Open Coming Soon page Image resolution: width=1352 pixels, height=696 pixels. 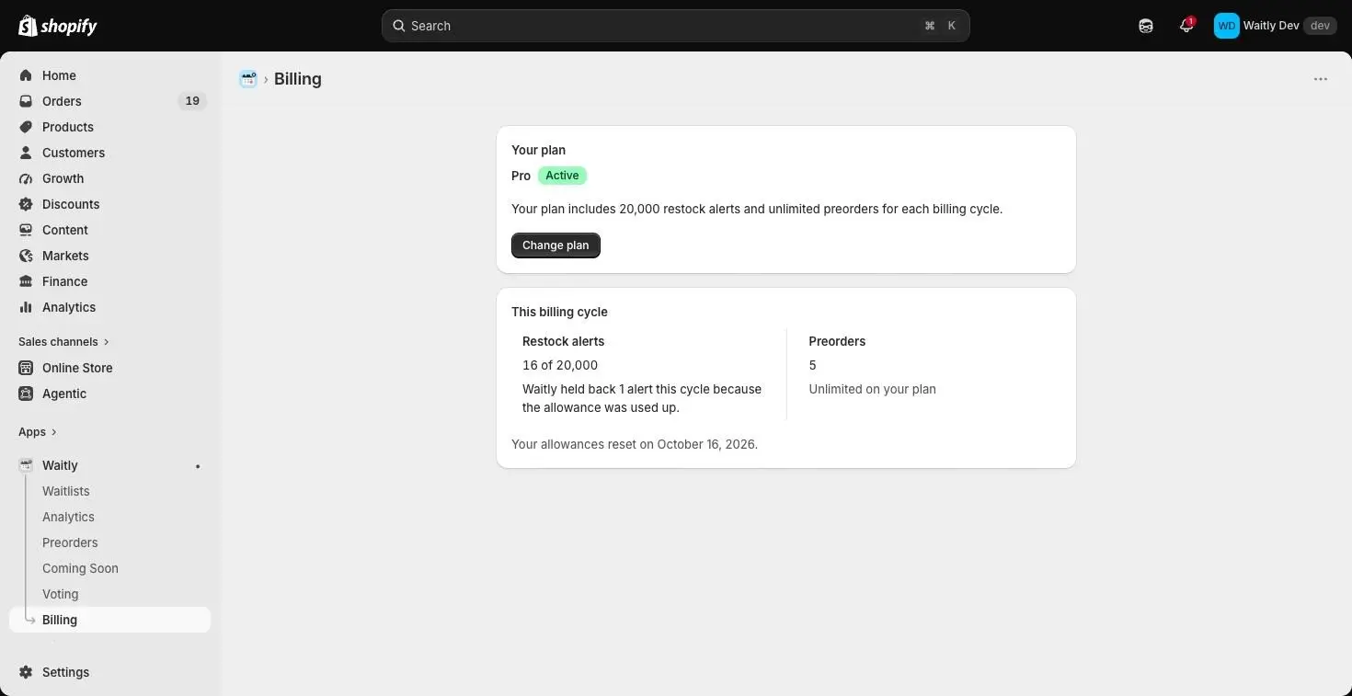pyautogui.click(x=80, y=568)
